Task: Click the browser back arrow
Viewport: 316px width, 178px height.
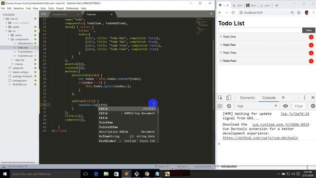Action: (x=220, y=12)
